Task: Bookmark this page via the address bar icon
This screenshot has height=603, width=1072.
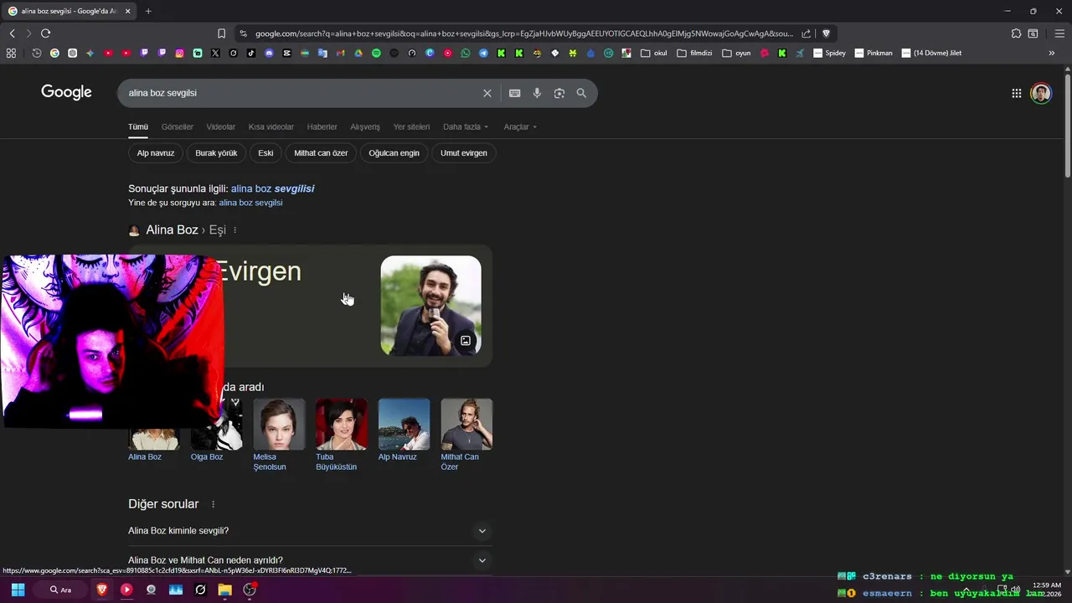Action: coord(221,33)
